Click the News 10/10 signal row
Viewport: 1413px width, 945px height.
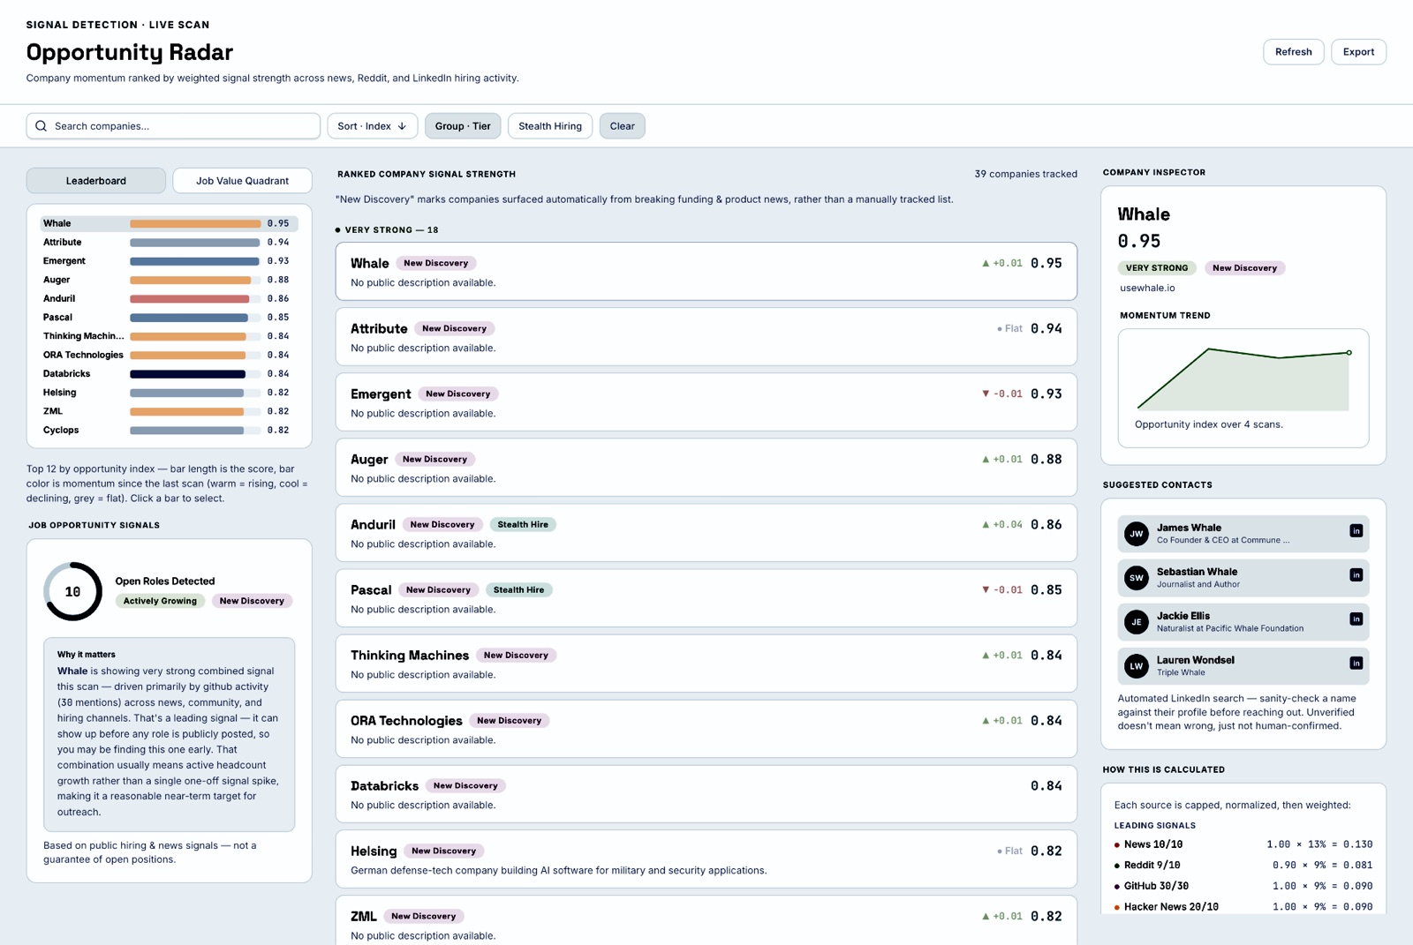1243,844
